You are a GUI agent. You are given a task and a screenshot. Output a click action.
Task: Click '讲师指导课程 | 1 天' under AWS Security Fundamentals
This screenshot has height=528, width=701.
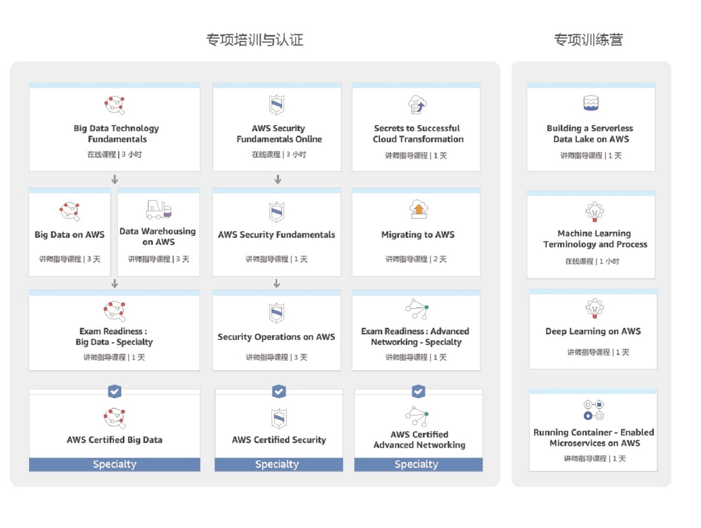click(277, 259)
